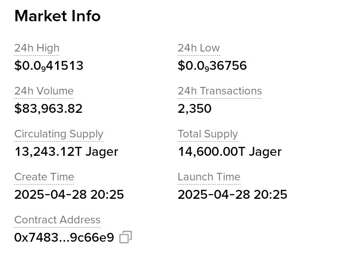Click the Contract Address label
The image size is (340, 255).
pyautogui.click(x=57, y=220)
